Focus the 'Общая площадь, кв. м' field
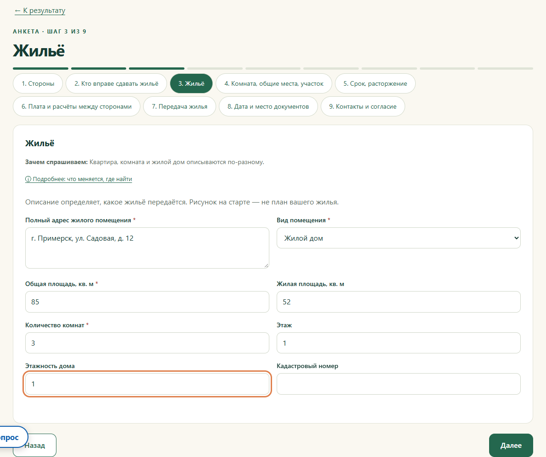The width and height of the screenshot is (546, 457). [x=147, y=302]
